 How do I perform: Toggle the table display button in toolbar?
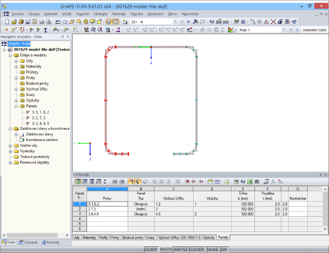point(116,22)
